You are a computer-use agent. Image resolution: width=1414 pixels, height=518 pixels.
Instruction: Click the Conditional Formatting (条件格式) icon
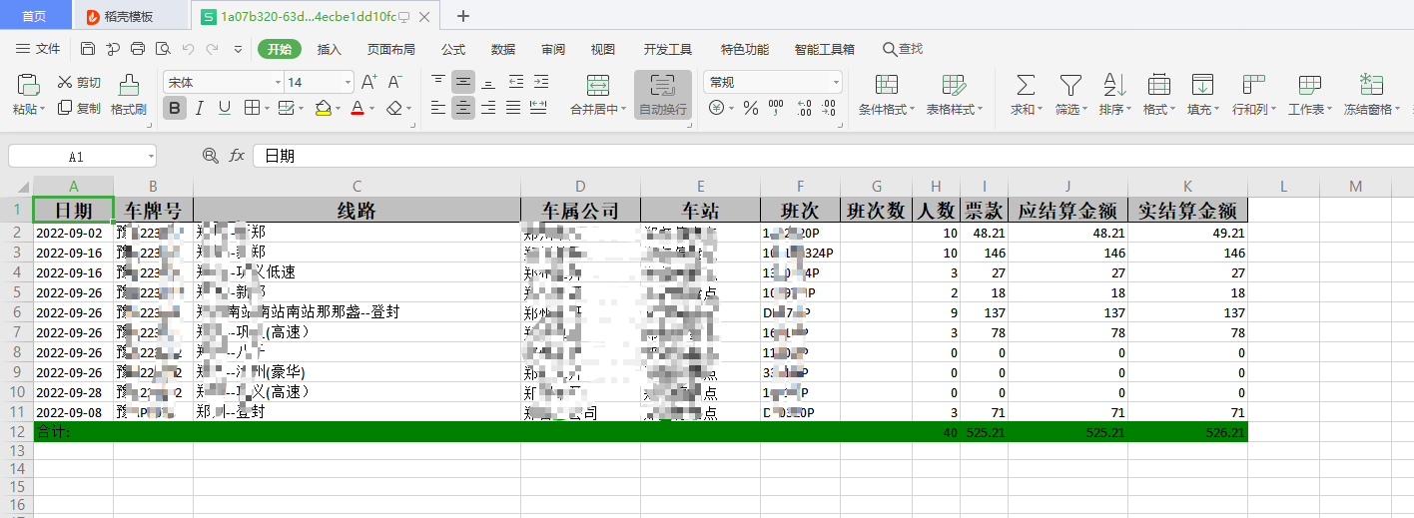[x=887, y=85]
